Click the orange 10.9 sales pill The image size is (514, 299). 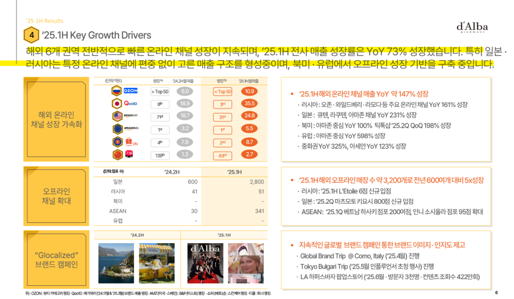point(250,92)
